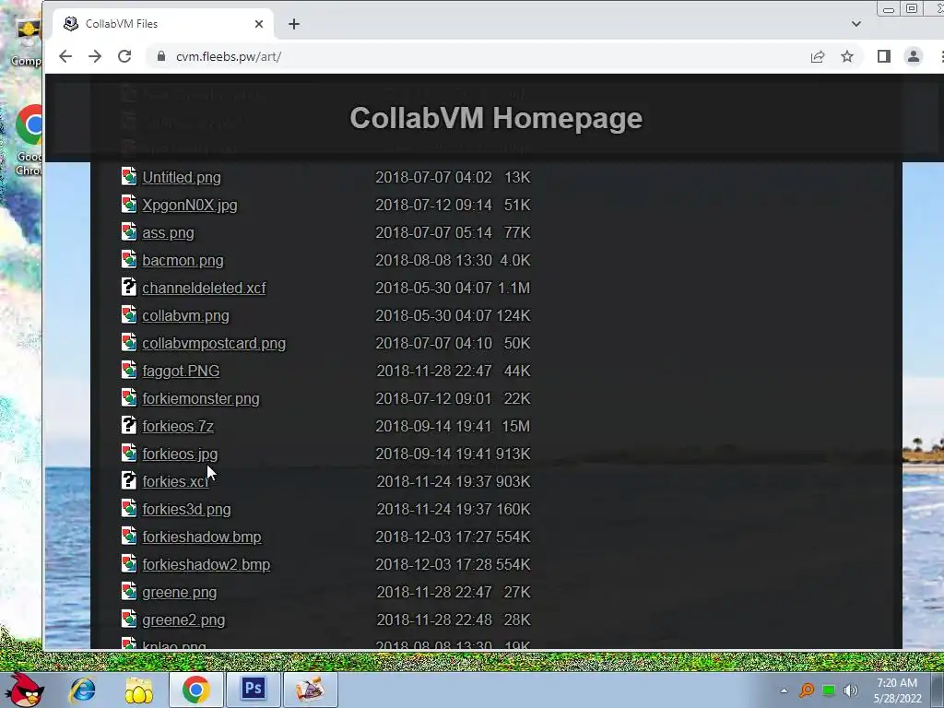Image resolution: width=944 pixels, height=708 pixels.
Task: Bookmark this page with star icon
Action: pos(847,56)
